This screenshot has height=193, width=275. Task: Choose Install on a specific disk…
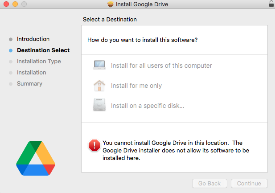[x=148, y=106]
